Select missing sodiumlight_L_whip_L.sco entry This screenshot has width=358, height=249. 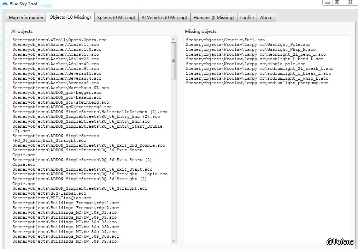(x=257, y=78)
